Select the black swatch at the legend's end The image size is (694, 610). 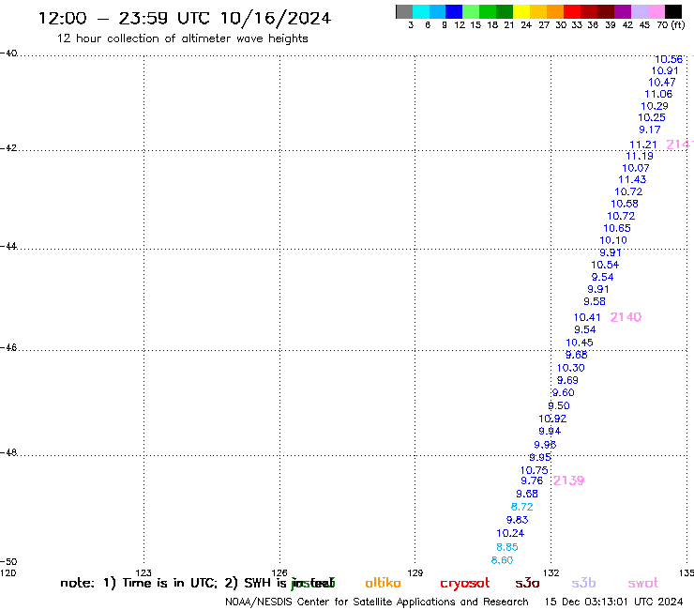[673, 11]
